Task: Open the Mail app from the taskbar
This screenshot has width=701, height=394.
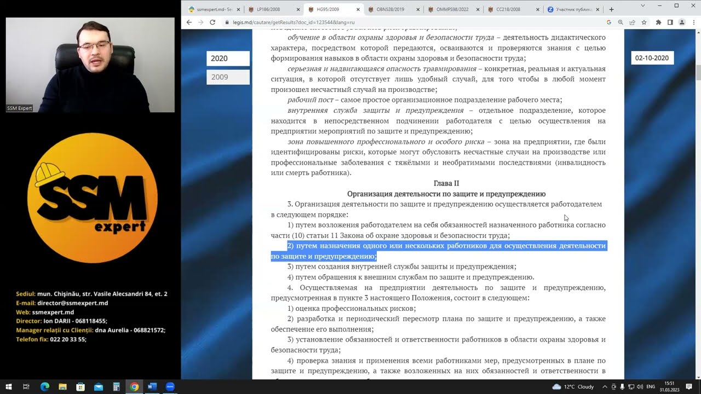Action: 99,386
